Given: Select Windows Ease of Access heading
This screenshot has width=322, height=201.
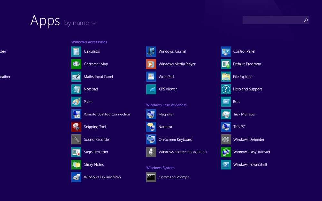Looking at the screenshot, I should 166,105.
